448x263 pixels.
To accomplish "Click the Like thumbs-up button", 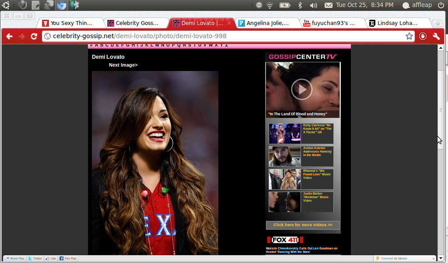I will click(x=51, y=259).
